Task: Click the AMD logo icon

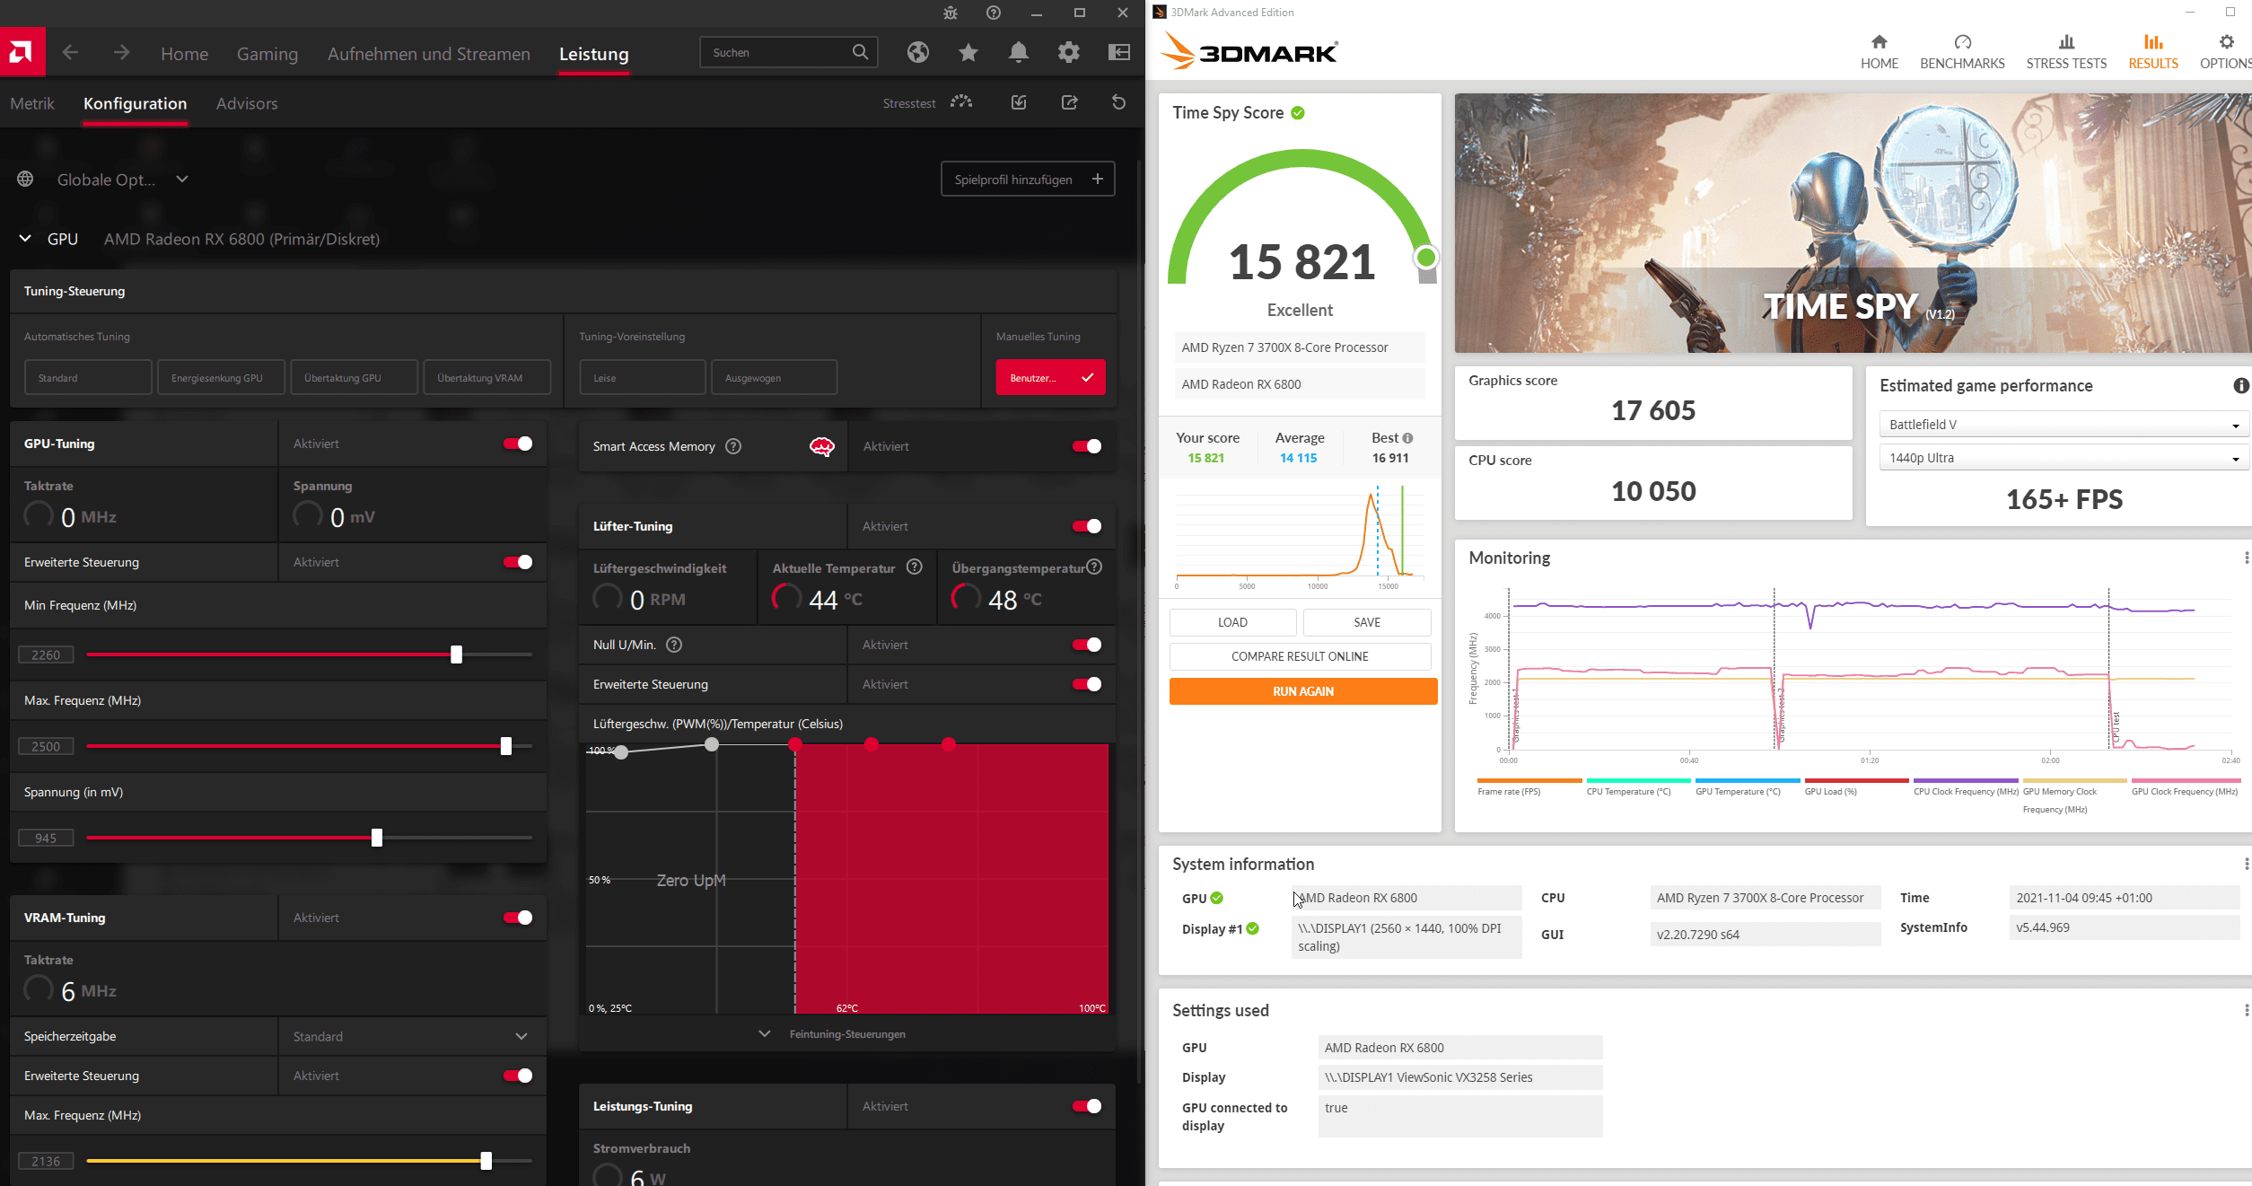Action: (22, 52)
